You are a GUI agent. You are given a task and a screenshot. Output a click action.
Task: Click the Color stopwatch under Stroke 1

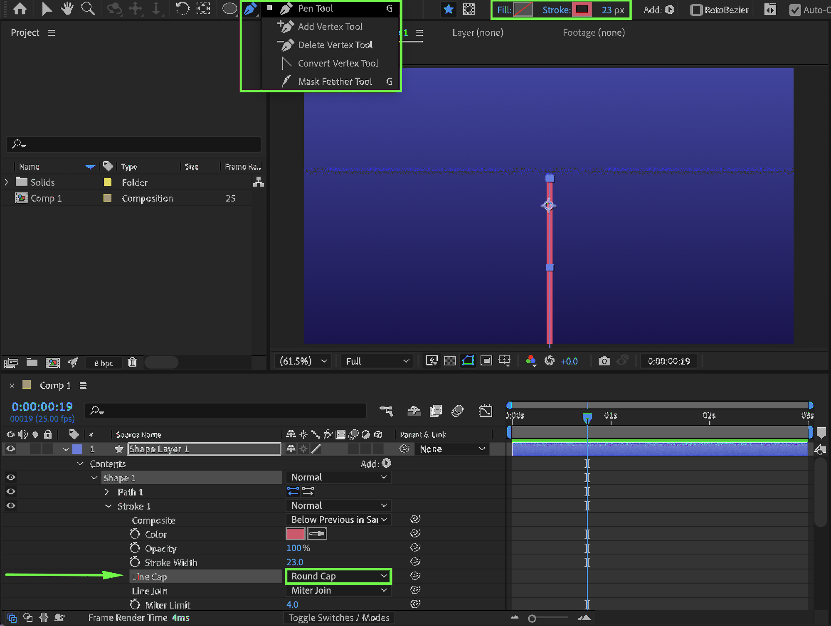[135, 534]
